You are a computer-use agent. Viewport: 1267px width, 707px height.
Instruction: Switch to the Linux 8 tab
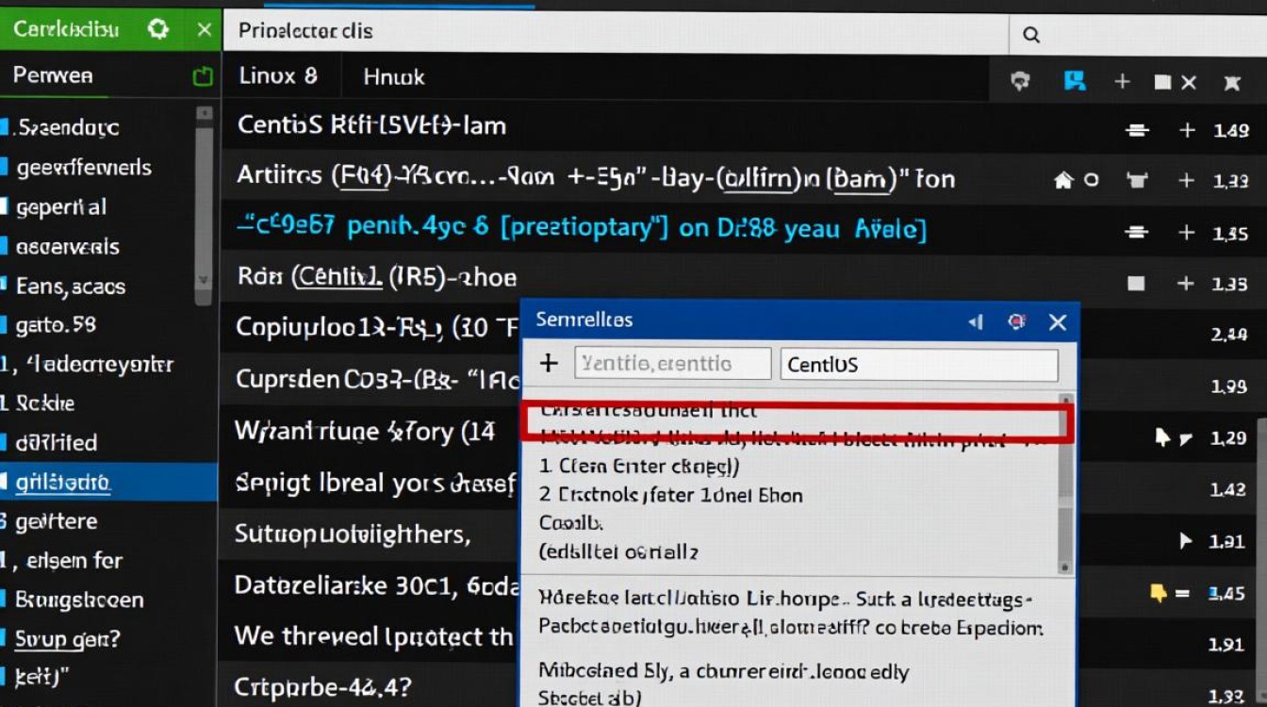(278, 76)
